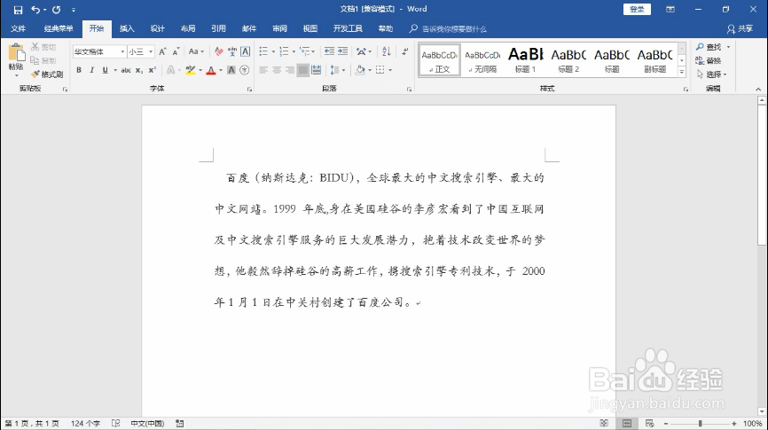Toggle Bold formatting
The width and height of the screenshot is (768, 430).
coord(79,70)
